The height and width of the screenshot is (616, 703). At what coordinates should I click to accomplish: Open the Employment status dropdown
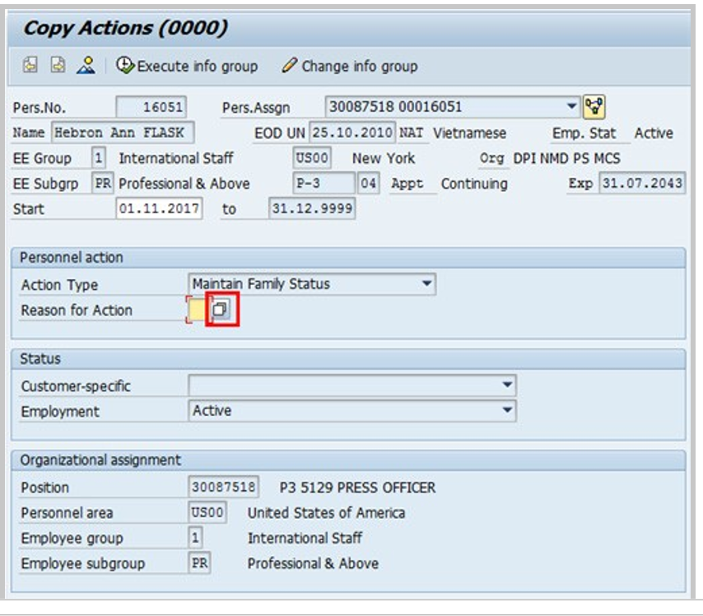coord(352,410)
